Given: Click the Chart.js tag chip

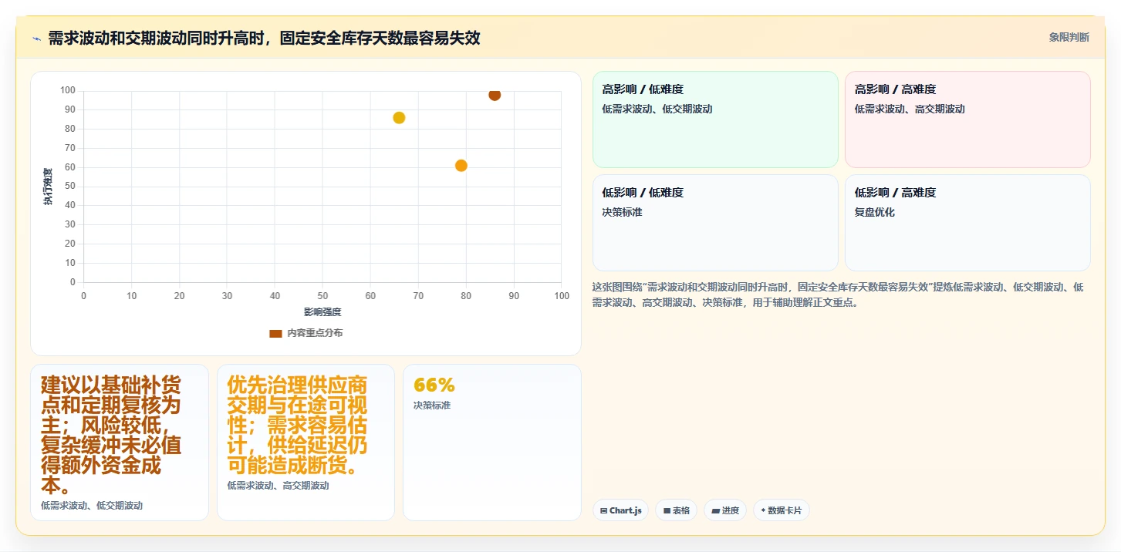Looking at the screenshot, I should (x=620, y=510).
